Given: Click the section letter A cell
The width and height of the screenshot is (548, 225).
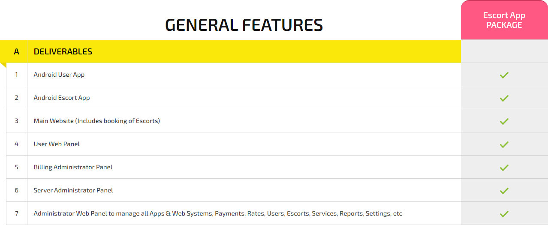Looking at the screenshot, I should (x=16, y=51).
